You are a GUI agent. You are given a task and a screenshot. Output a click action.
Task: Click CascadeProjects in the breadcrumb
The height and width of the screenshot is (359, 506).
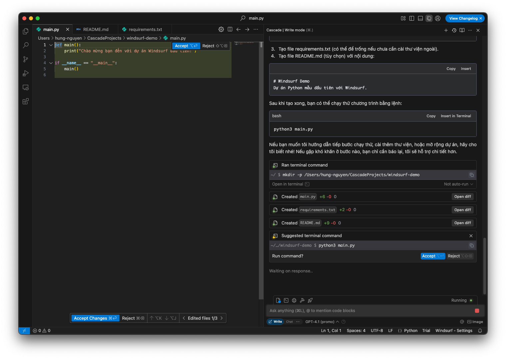click(x=104, y=38)
